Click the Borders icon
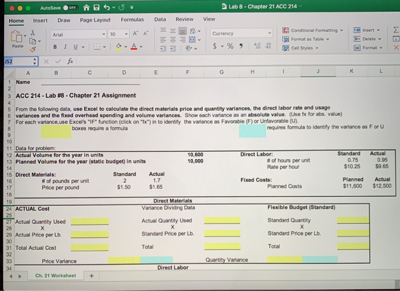The image size is (400, 291). tap(97, 47)
